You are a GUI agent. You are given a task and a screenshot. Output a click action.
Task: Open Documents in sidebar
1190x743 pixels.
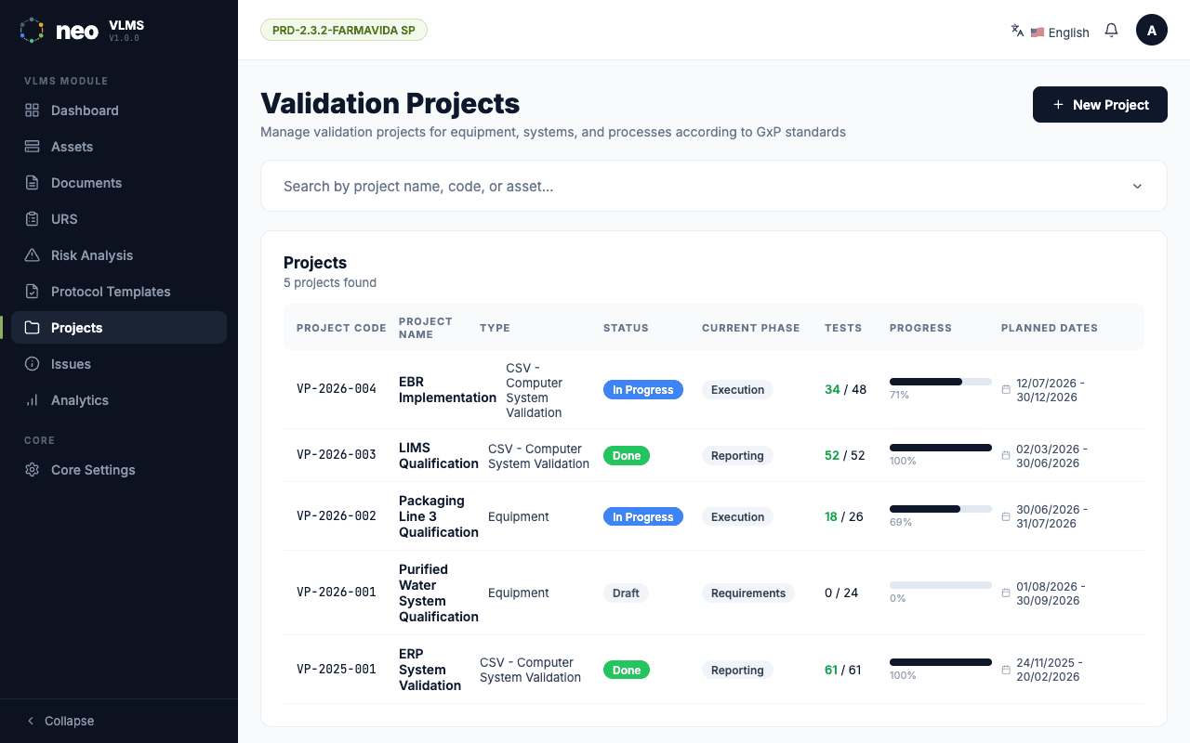click(x=119, y=183)
